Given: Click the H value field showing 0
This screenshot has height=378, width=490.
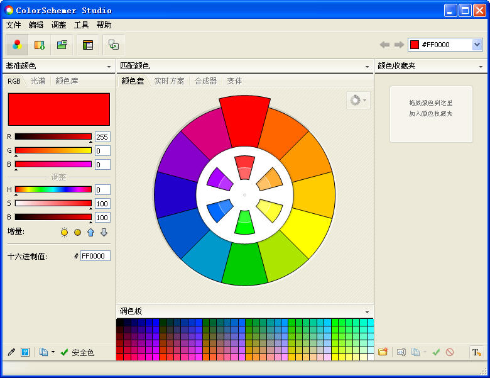Looking at the screenshot, I should (102, 190).
